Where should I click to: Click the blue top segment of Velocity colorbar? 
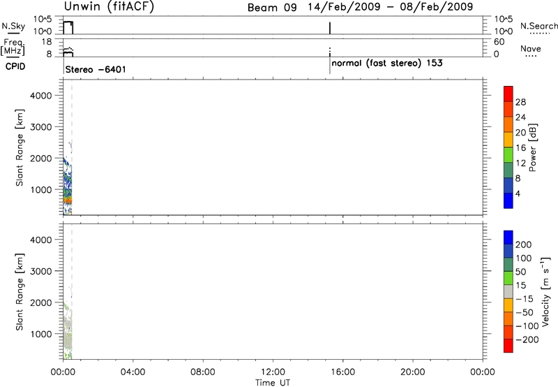[508, 238]
